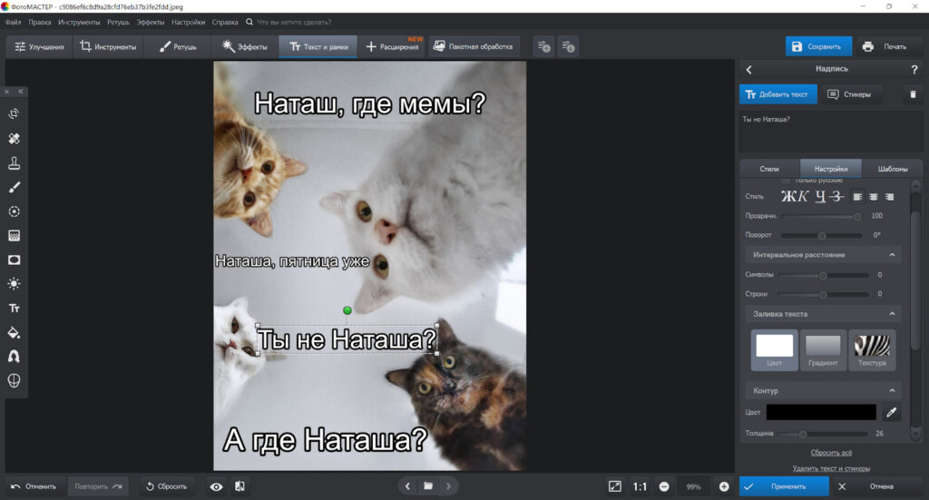Toggle original view eye icon
929x500 pixels.
[x=216, y=486]
